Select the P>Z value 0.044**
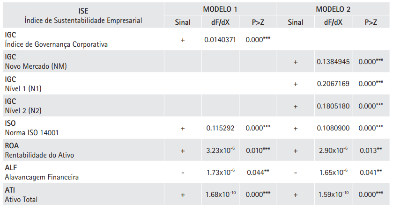The width and height of the screenshot is (393, 209). point(258,173)
